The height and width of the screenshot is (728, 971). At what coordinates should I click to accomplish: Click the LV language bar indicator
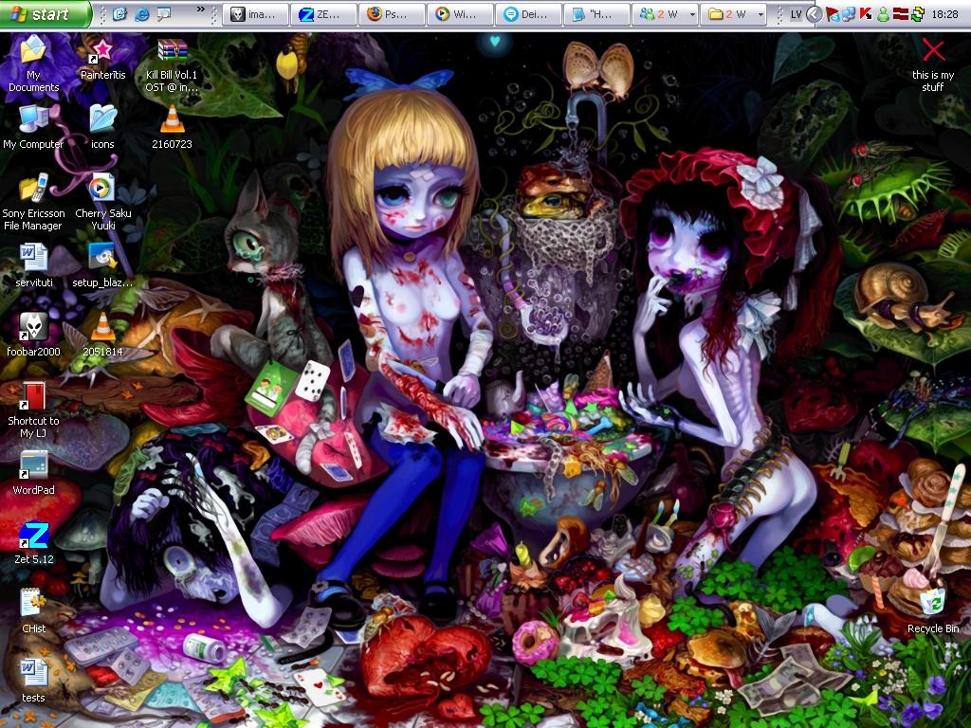(x=796, y=14)
